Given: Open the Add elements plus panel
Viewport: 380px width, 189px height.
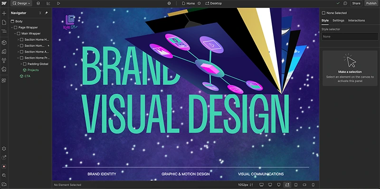Looking at the screenshot, I should pos(4,13).
